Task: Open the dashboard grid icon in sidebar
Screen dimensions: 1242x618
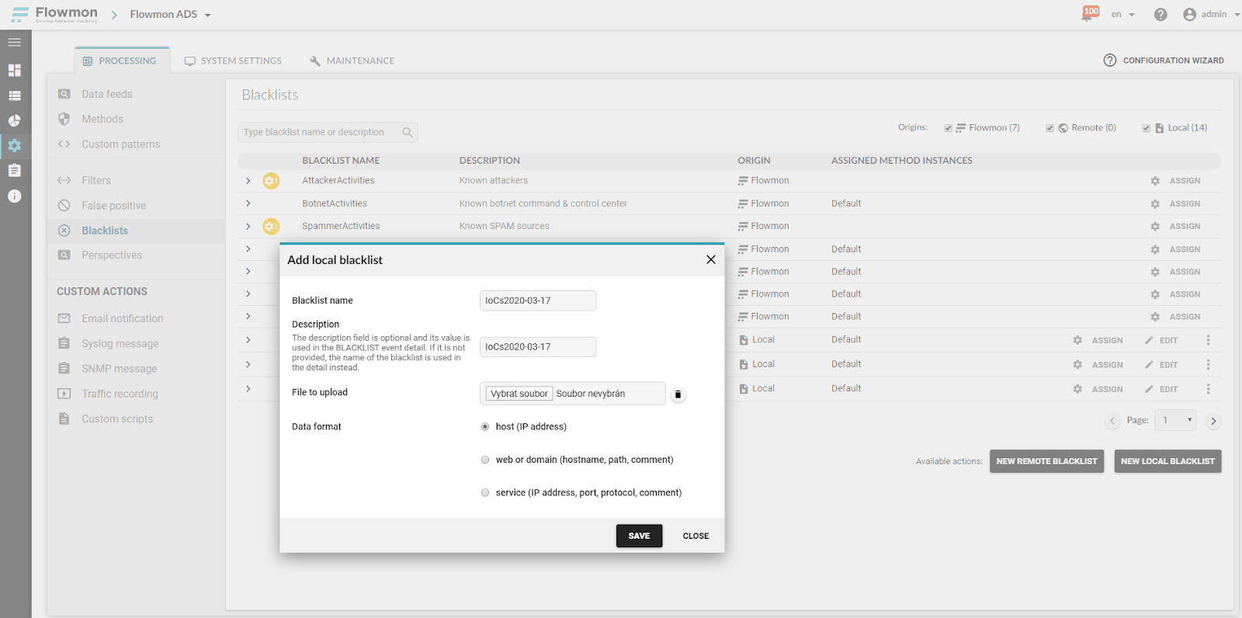Action: click(15, 71)
